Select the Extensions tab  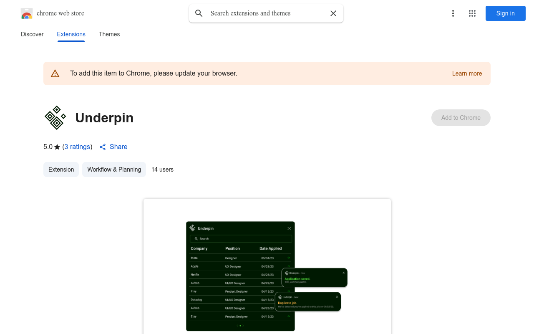pyautogui.click(x=71, y=34)
